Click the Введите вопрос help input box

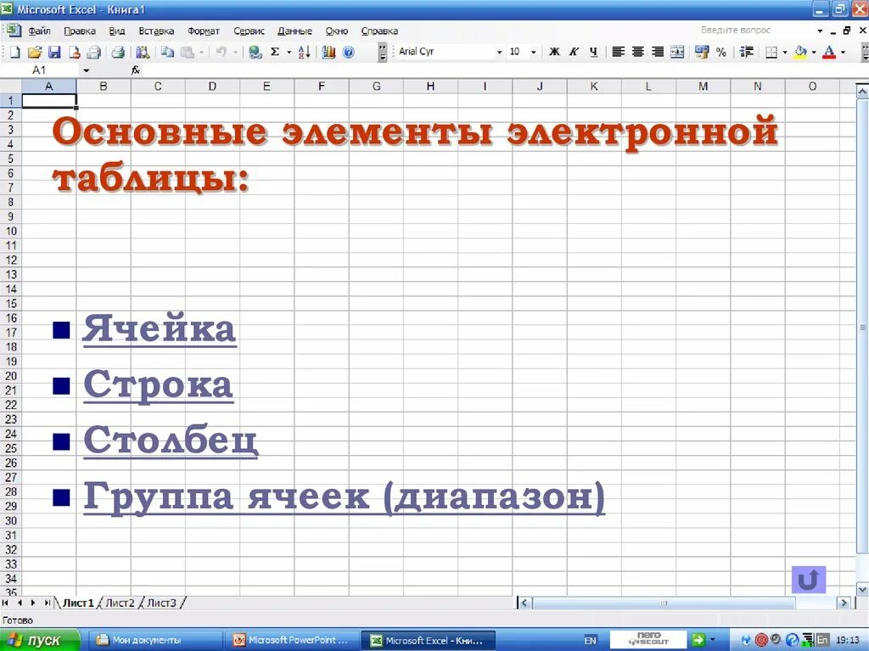[x=755, y=30]
